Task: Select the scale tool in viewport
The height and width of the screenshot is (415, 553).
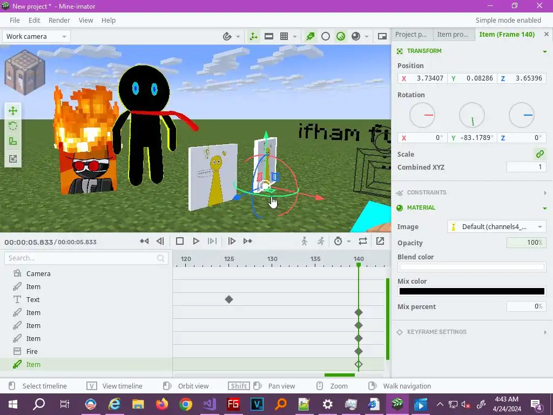Action: (13, 141)
